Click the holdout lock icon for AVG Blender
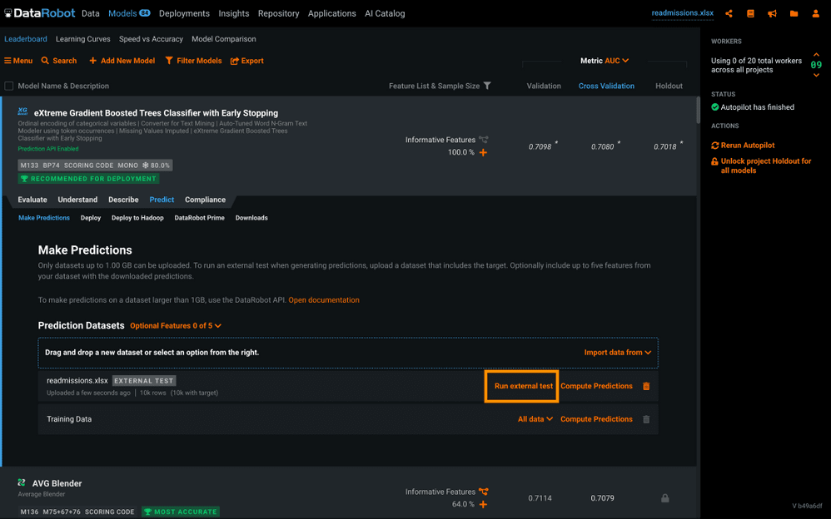 [x=665, y=498]
